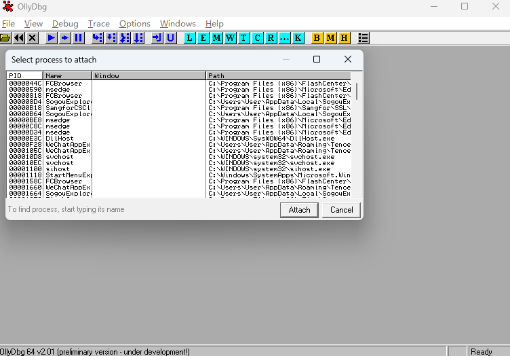This screenshot has height=356, width=510.
Task: Click the Restart program rewind icon
Action: point(19,38)
